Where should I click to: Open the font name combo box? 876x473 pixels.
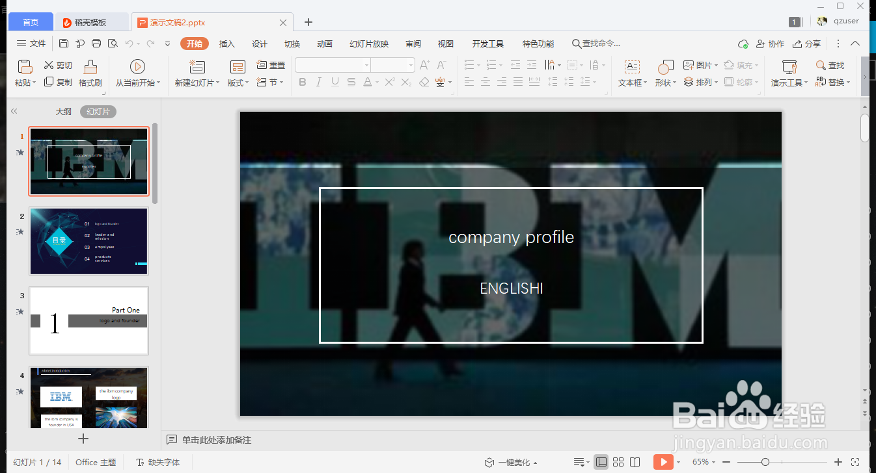(333, 65)
